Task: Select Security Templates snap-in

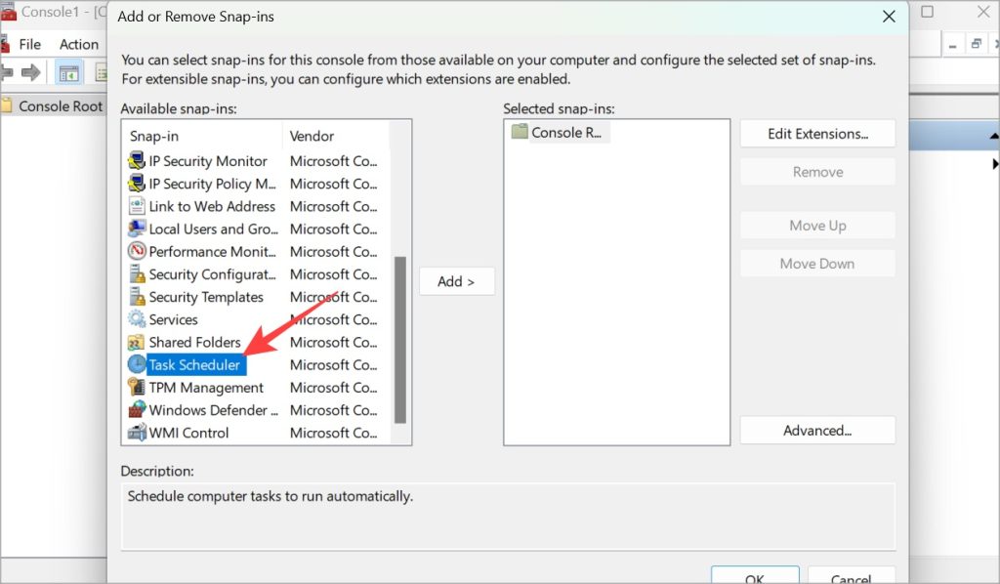Action: pos(206,297)
